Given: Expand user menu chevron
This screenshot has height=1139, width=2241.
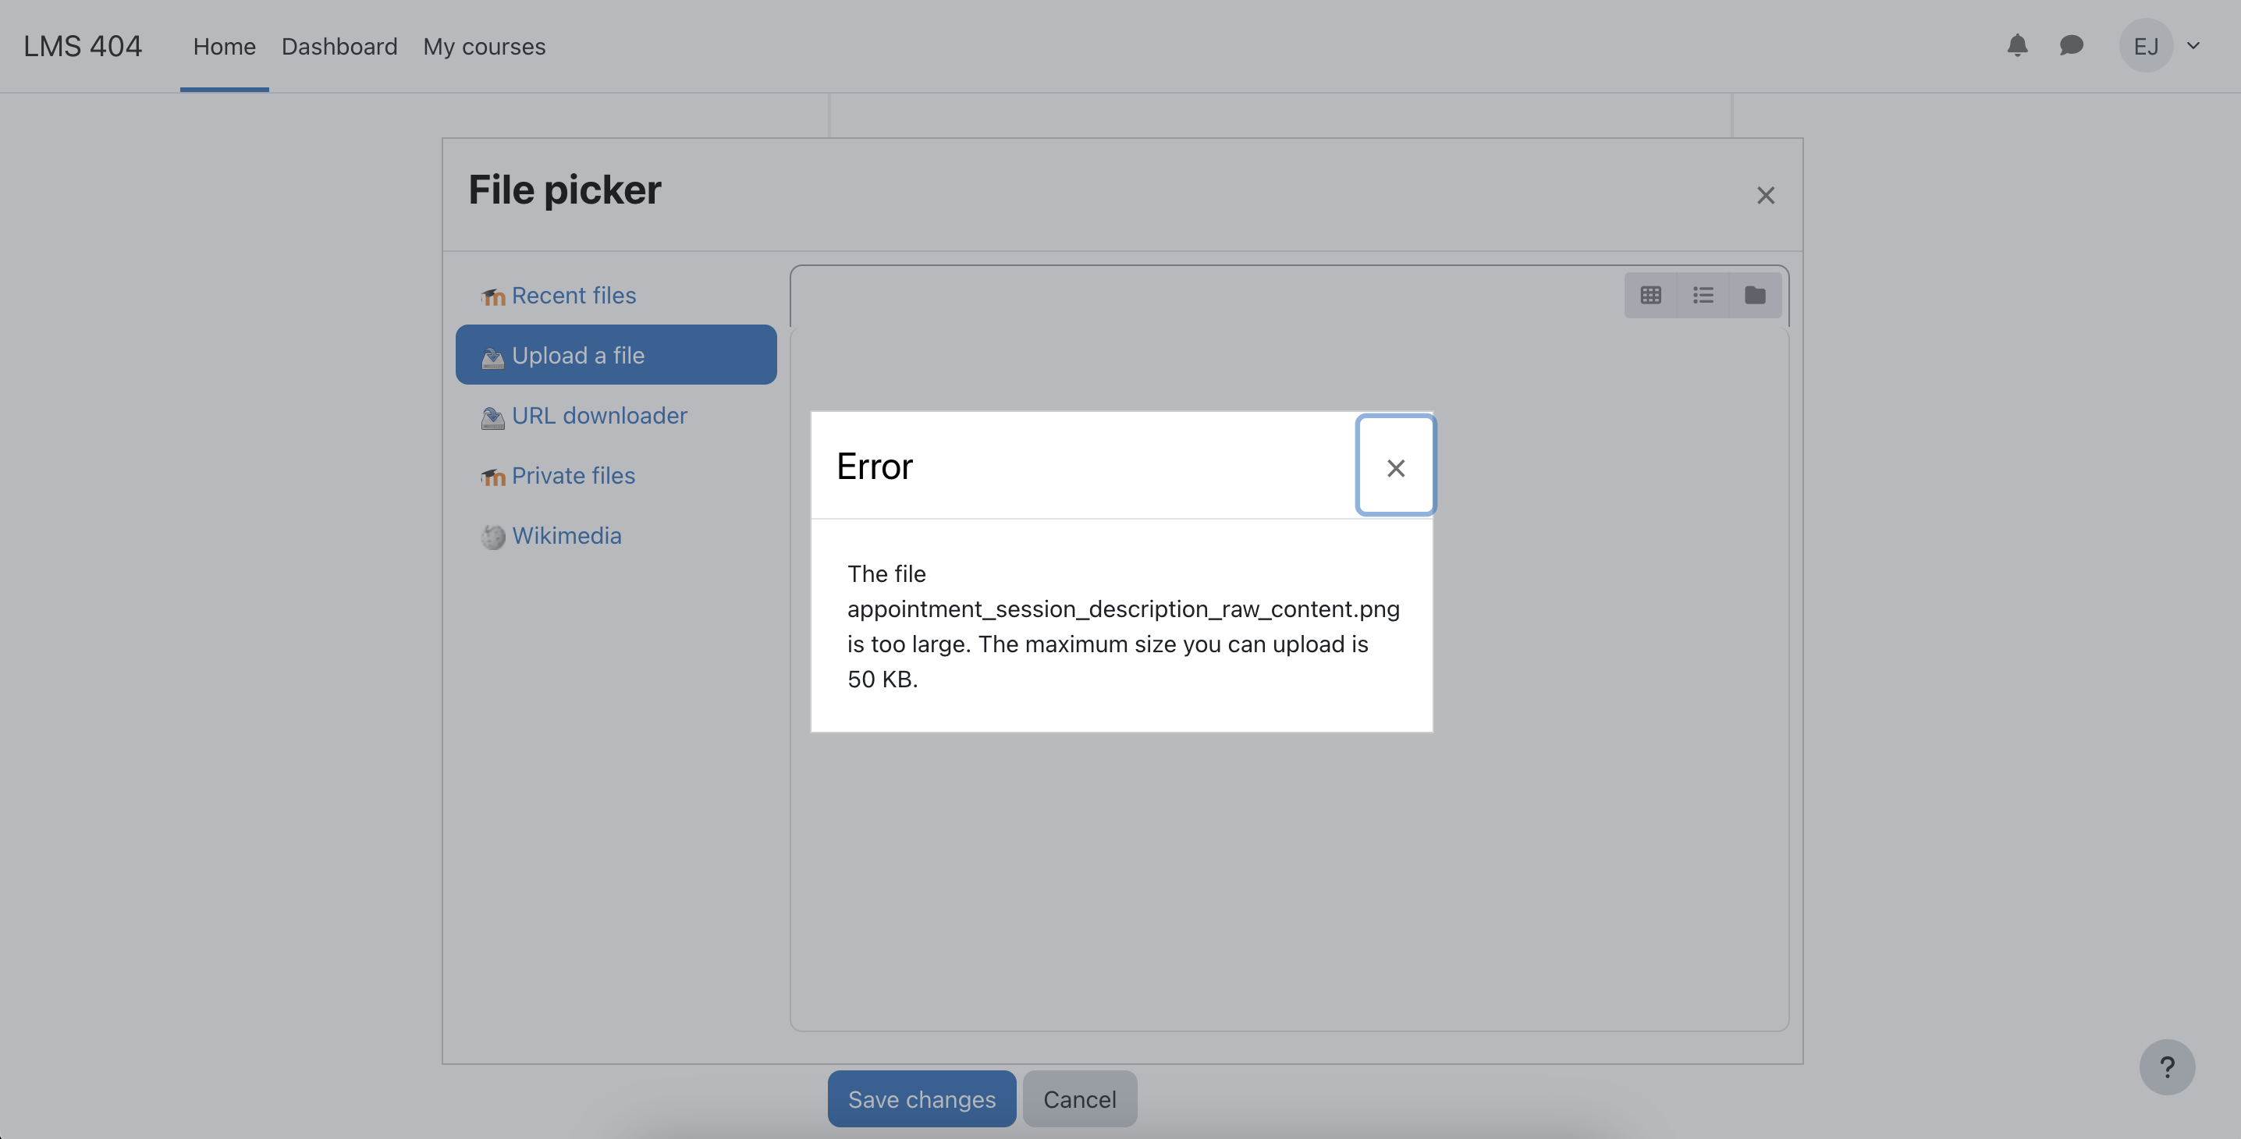Looking at the screenshot, I should click(2193, 45).
